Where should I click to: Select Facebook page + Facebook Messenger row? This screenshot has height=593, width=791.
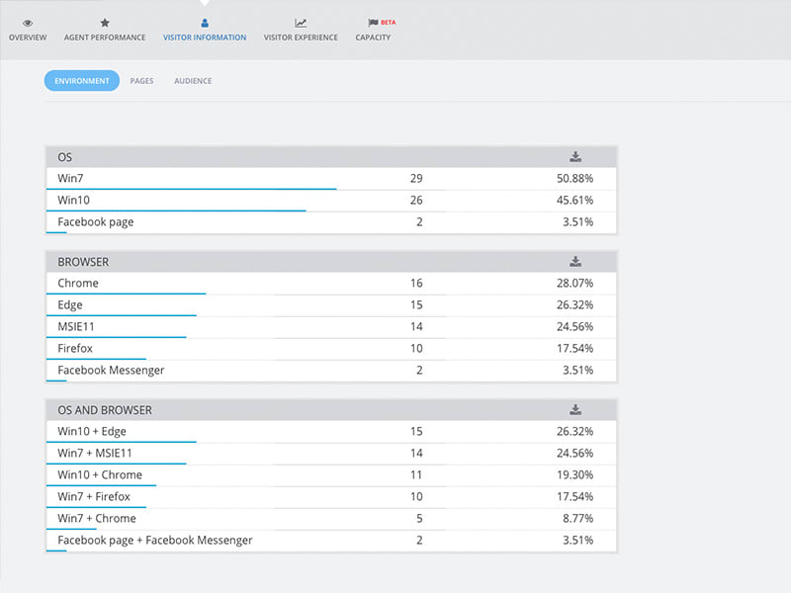tap(331, 541)
